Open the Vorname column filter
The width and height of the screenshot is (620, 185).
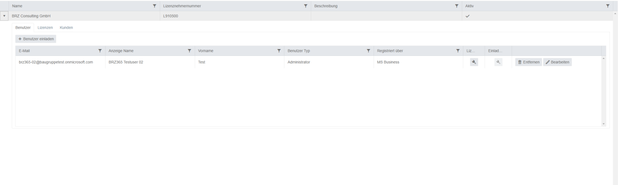click(x=279, y=51)
